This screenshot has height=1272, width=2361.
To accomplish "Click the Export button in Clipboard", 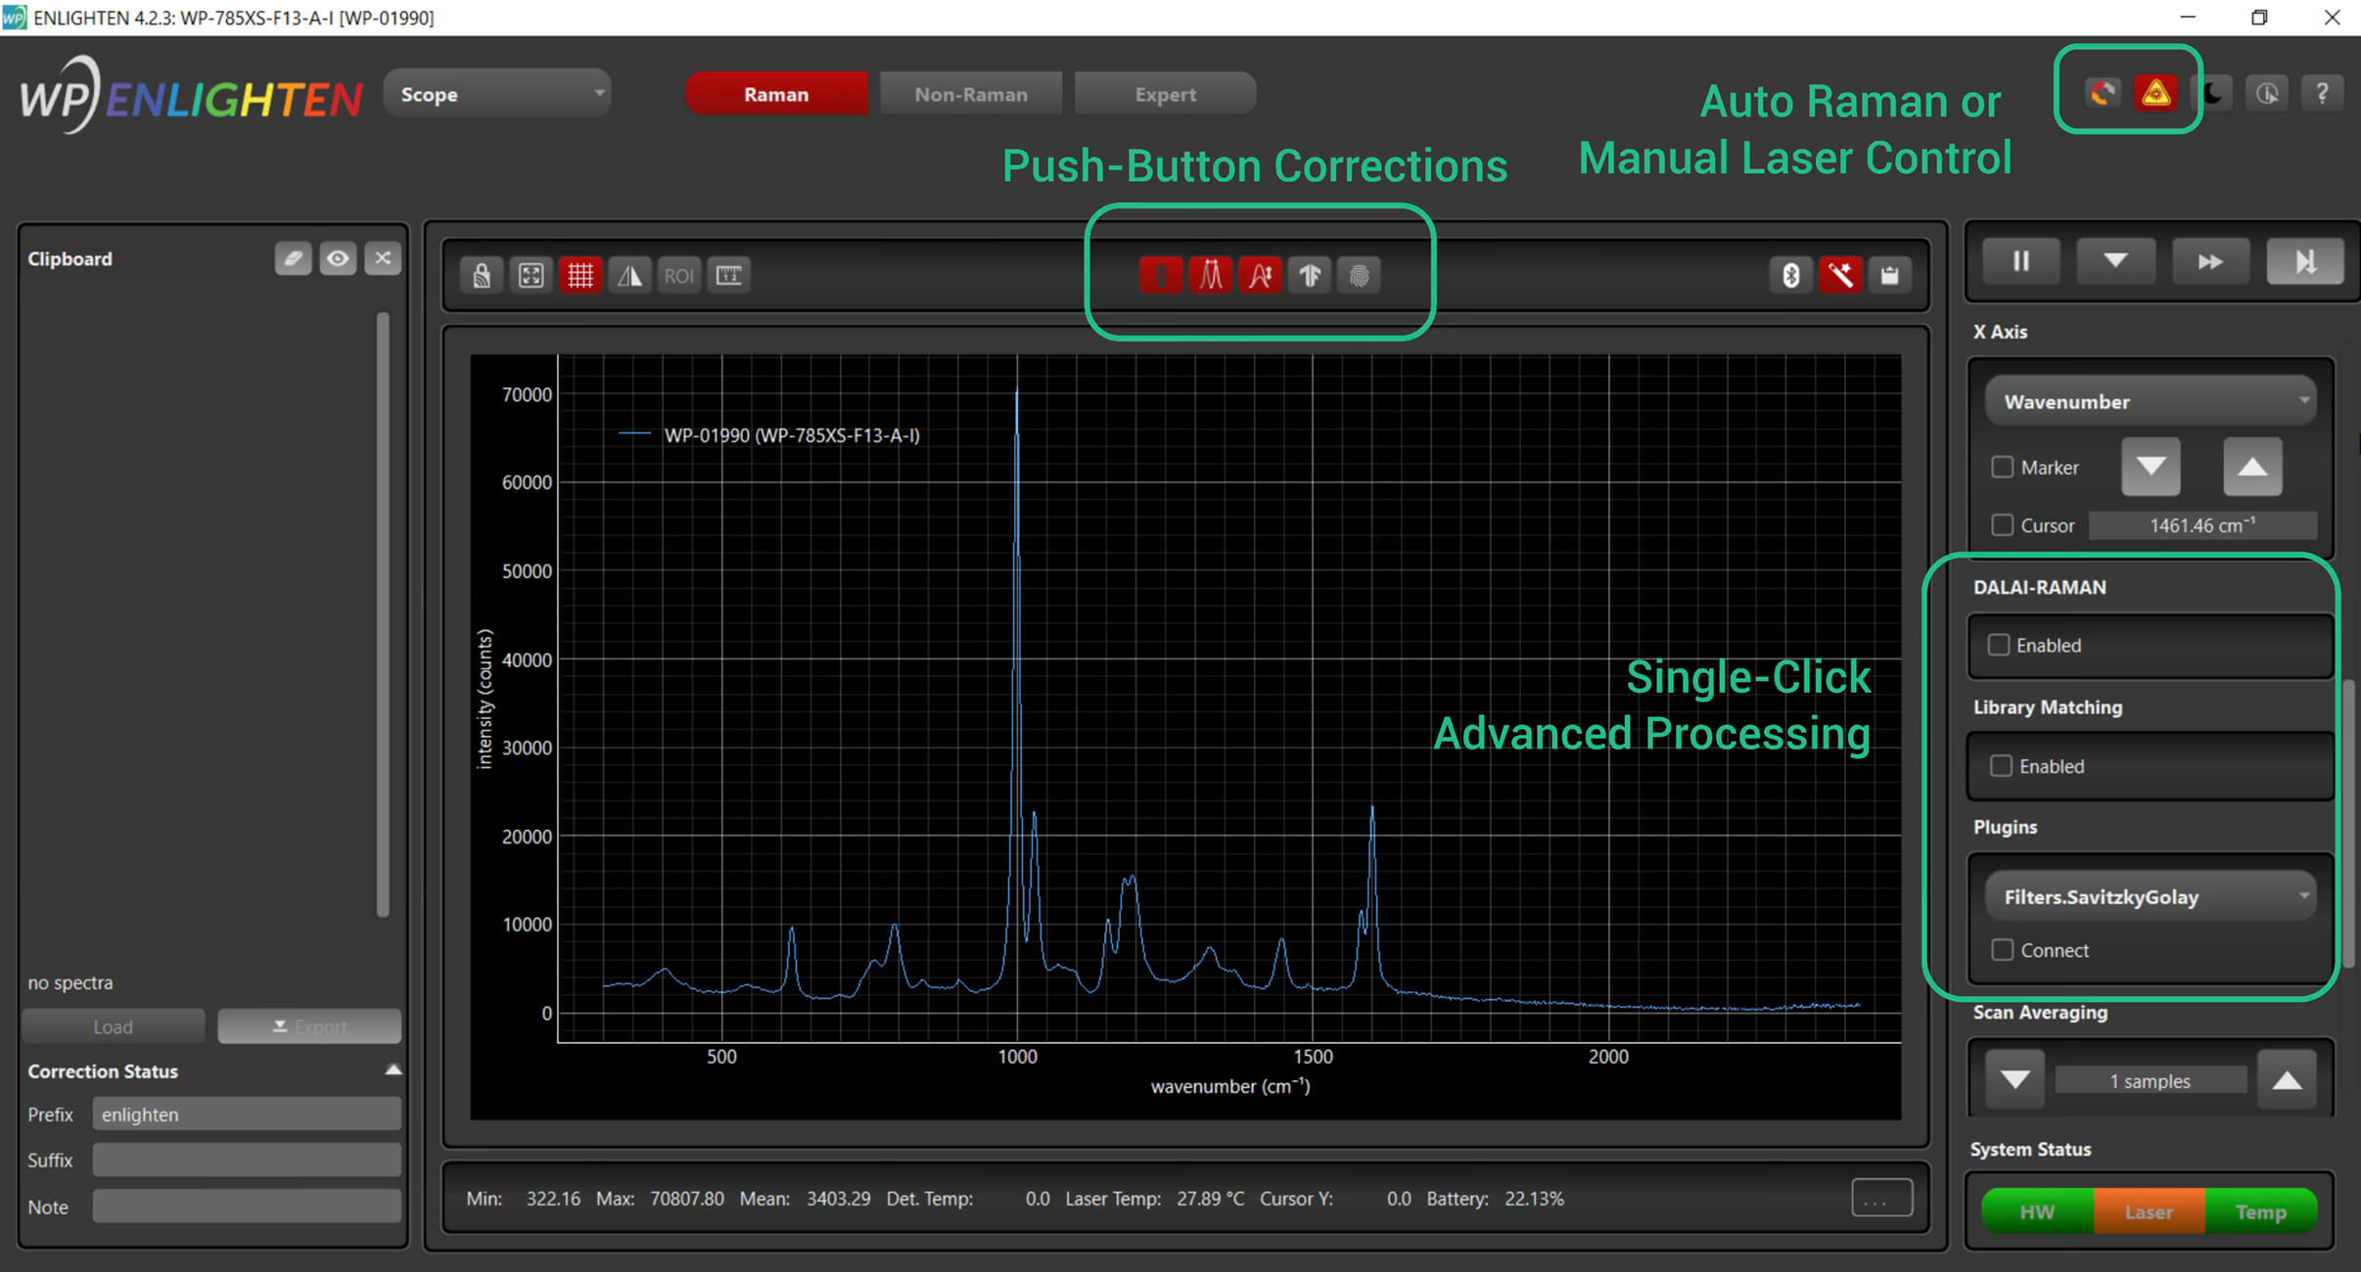I will point(309,1026).
